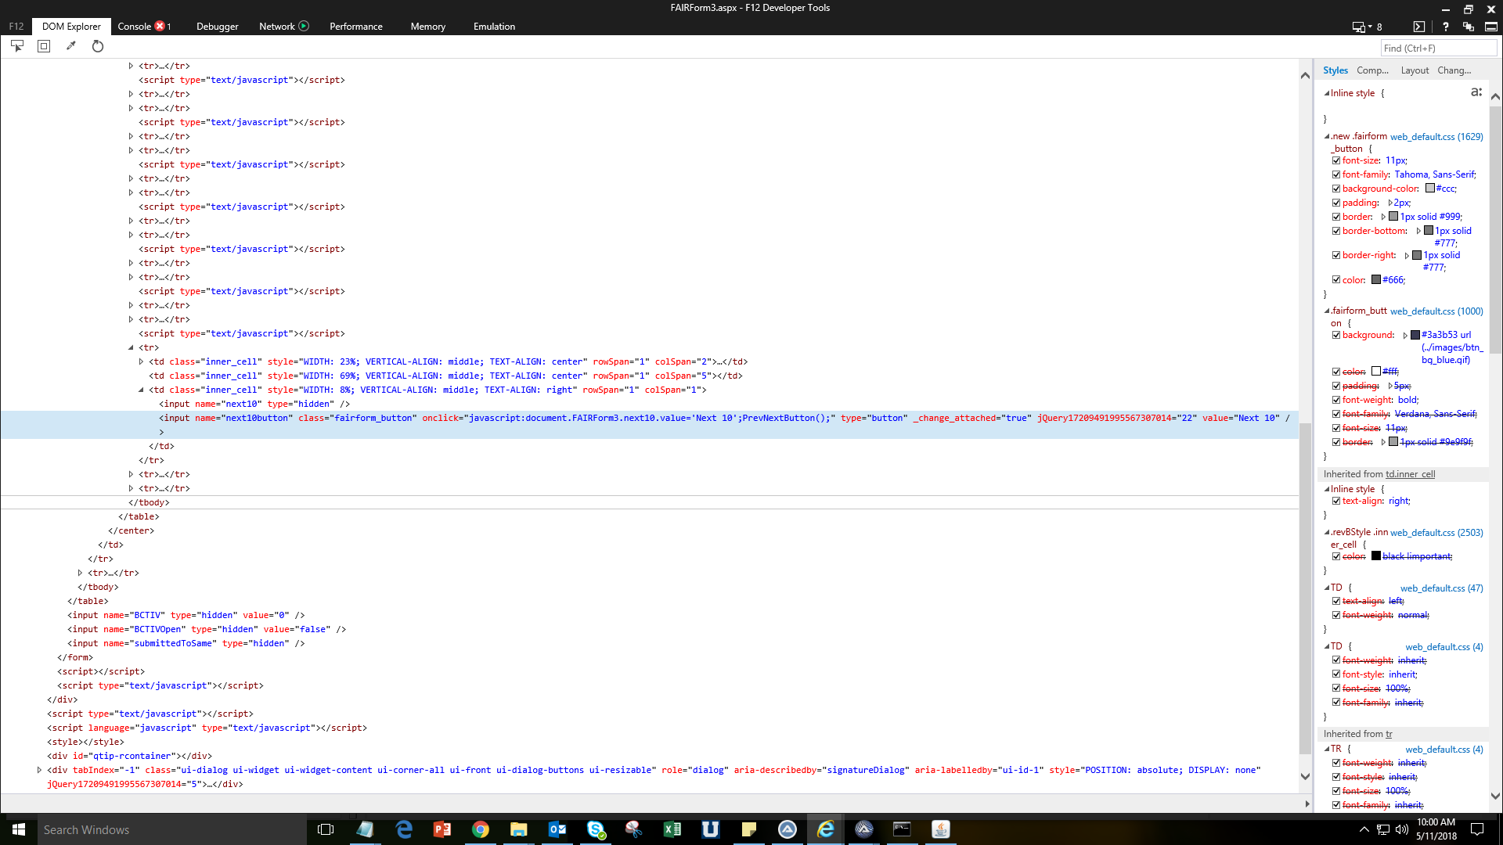Switch to the Debugger tab
Viewport: 1503px width, 845px height.
218,26
